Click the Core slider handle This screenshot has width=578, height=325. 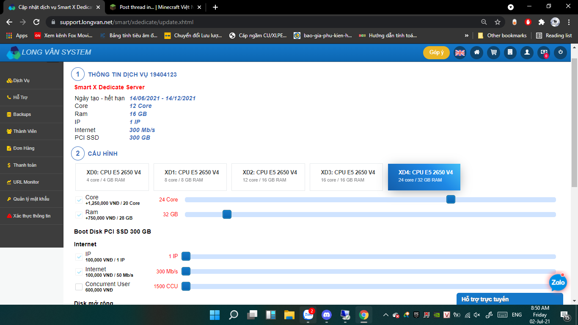(451, 199)
